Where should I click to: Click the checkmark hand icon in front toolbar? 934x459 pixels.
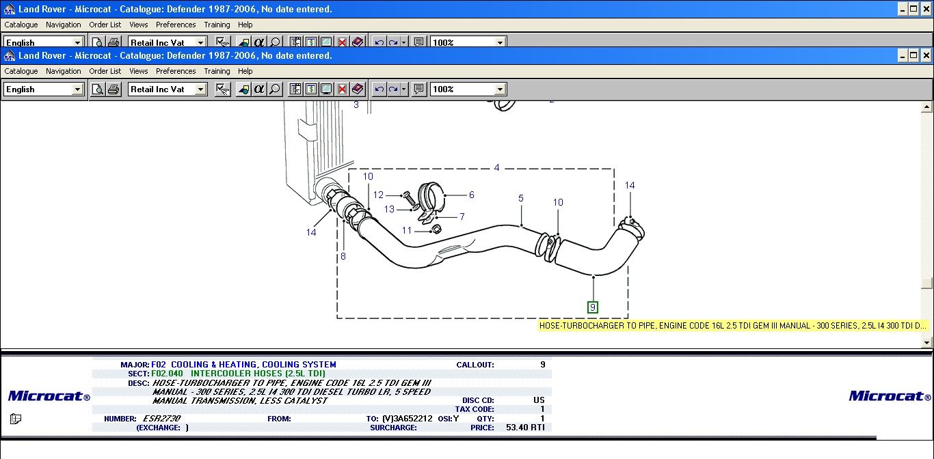tap(223, 89)
